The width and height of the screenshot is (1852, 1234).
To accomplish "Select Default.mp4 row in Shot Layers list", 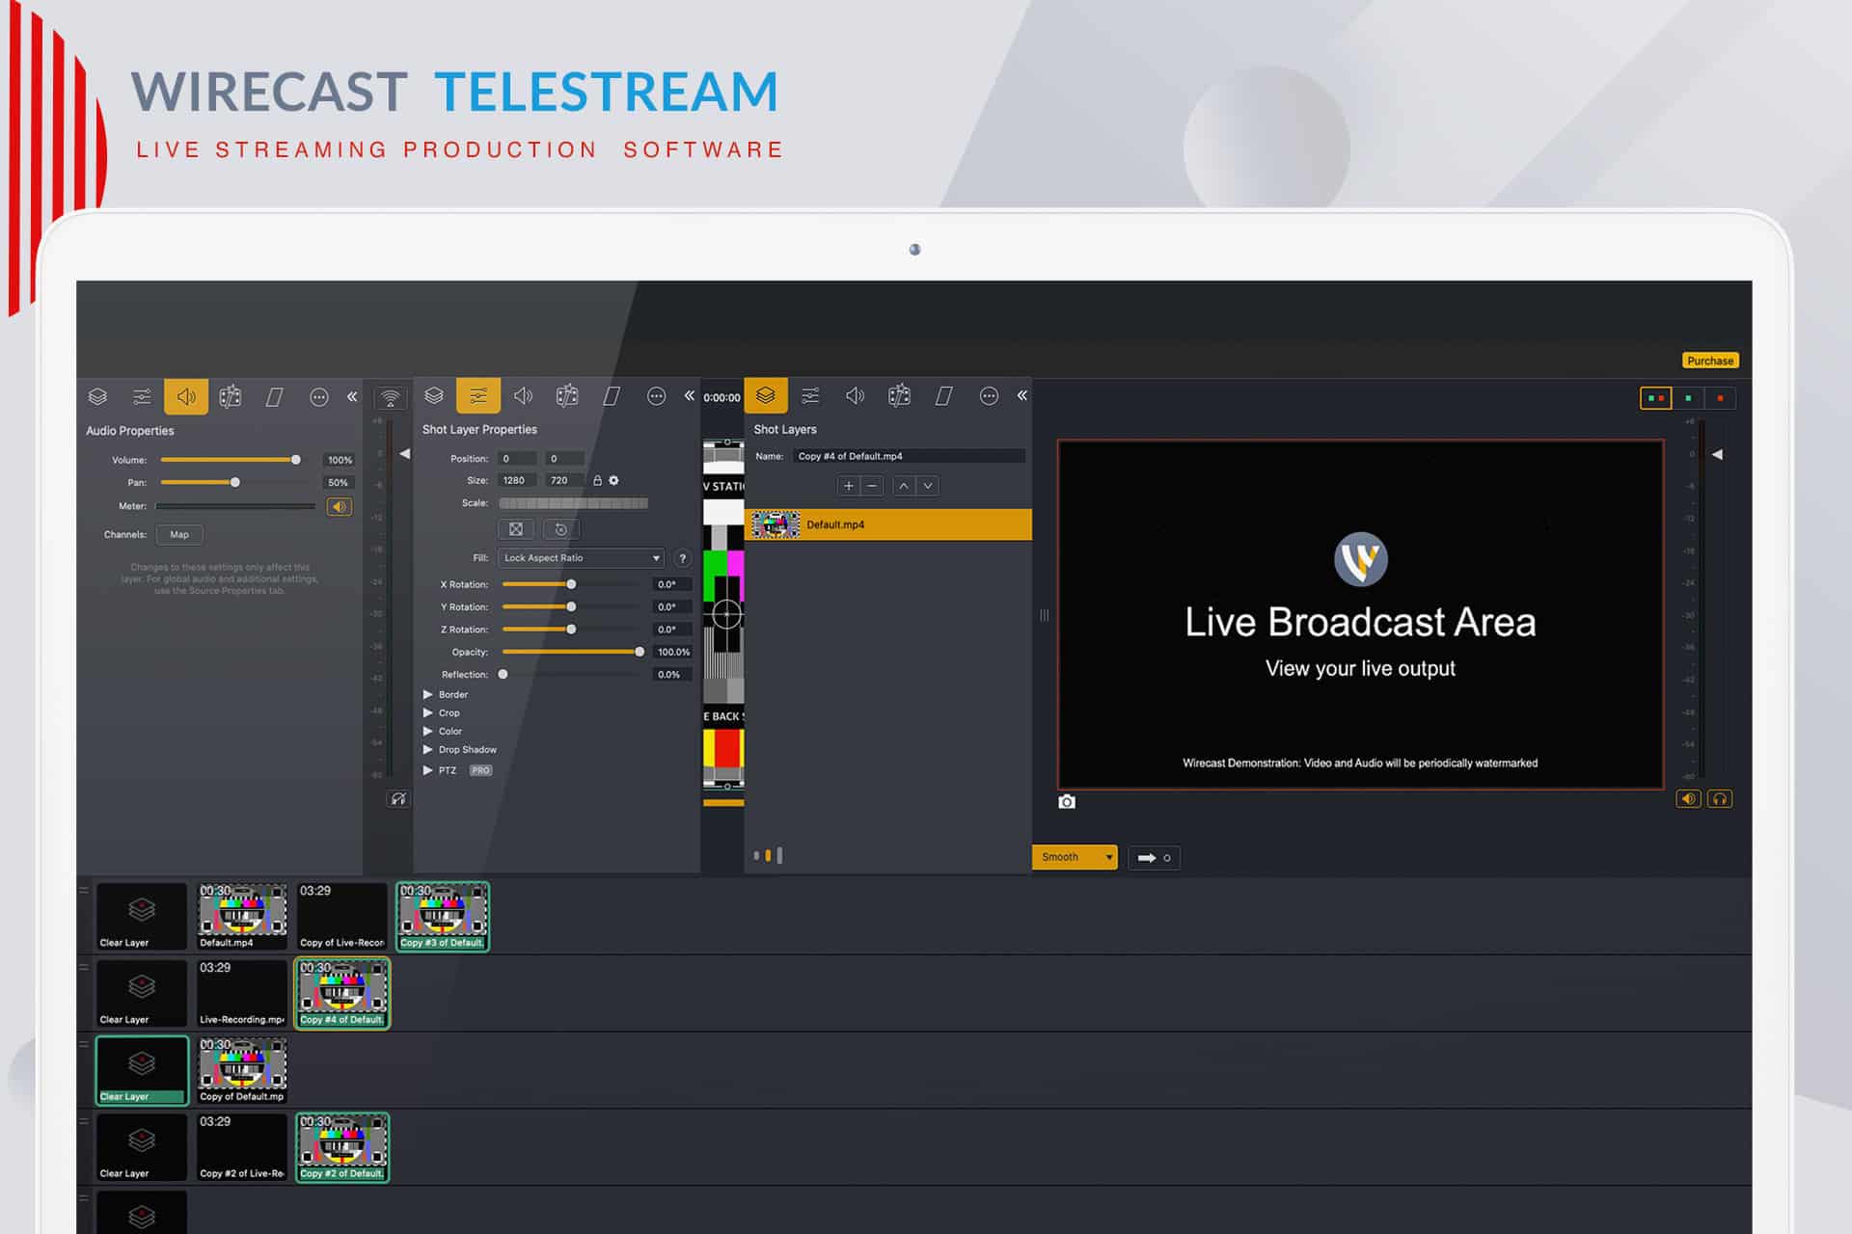I will click(888, 524).
